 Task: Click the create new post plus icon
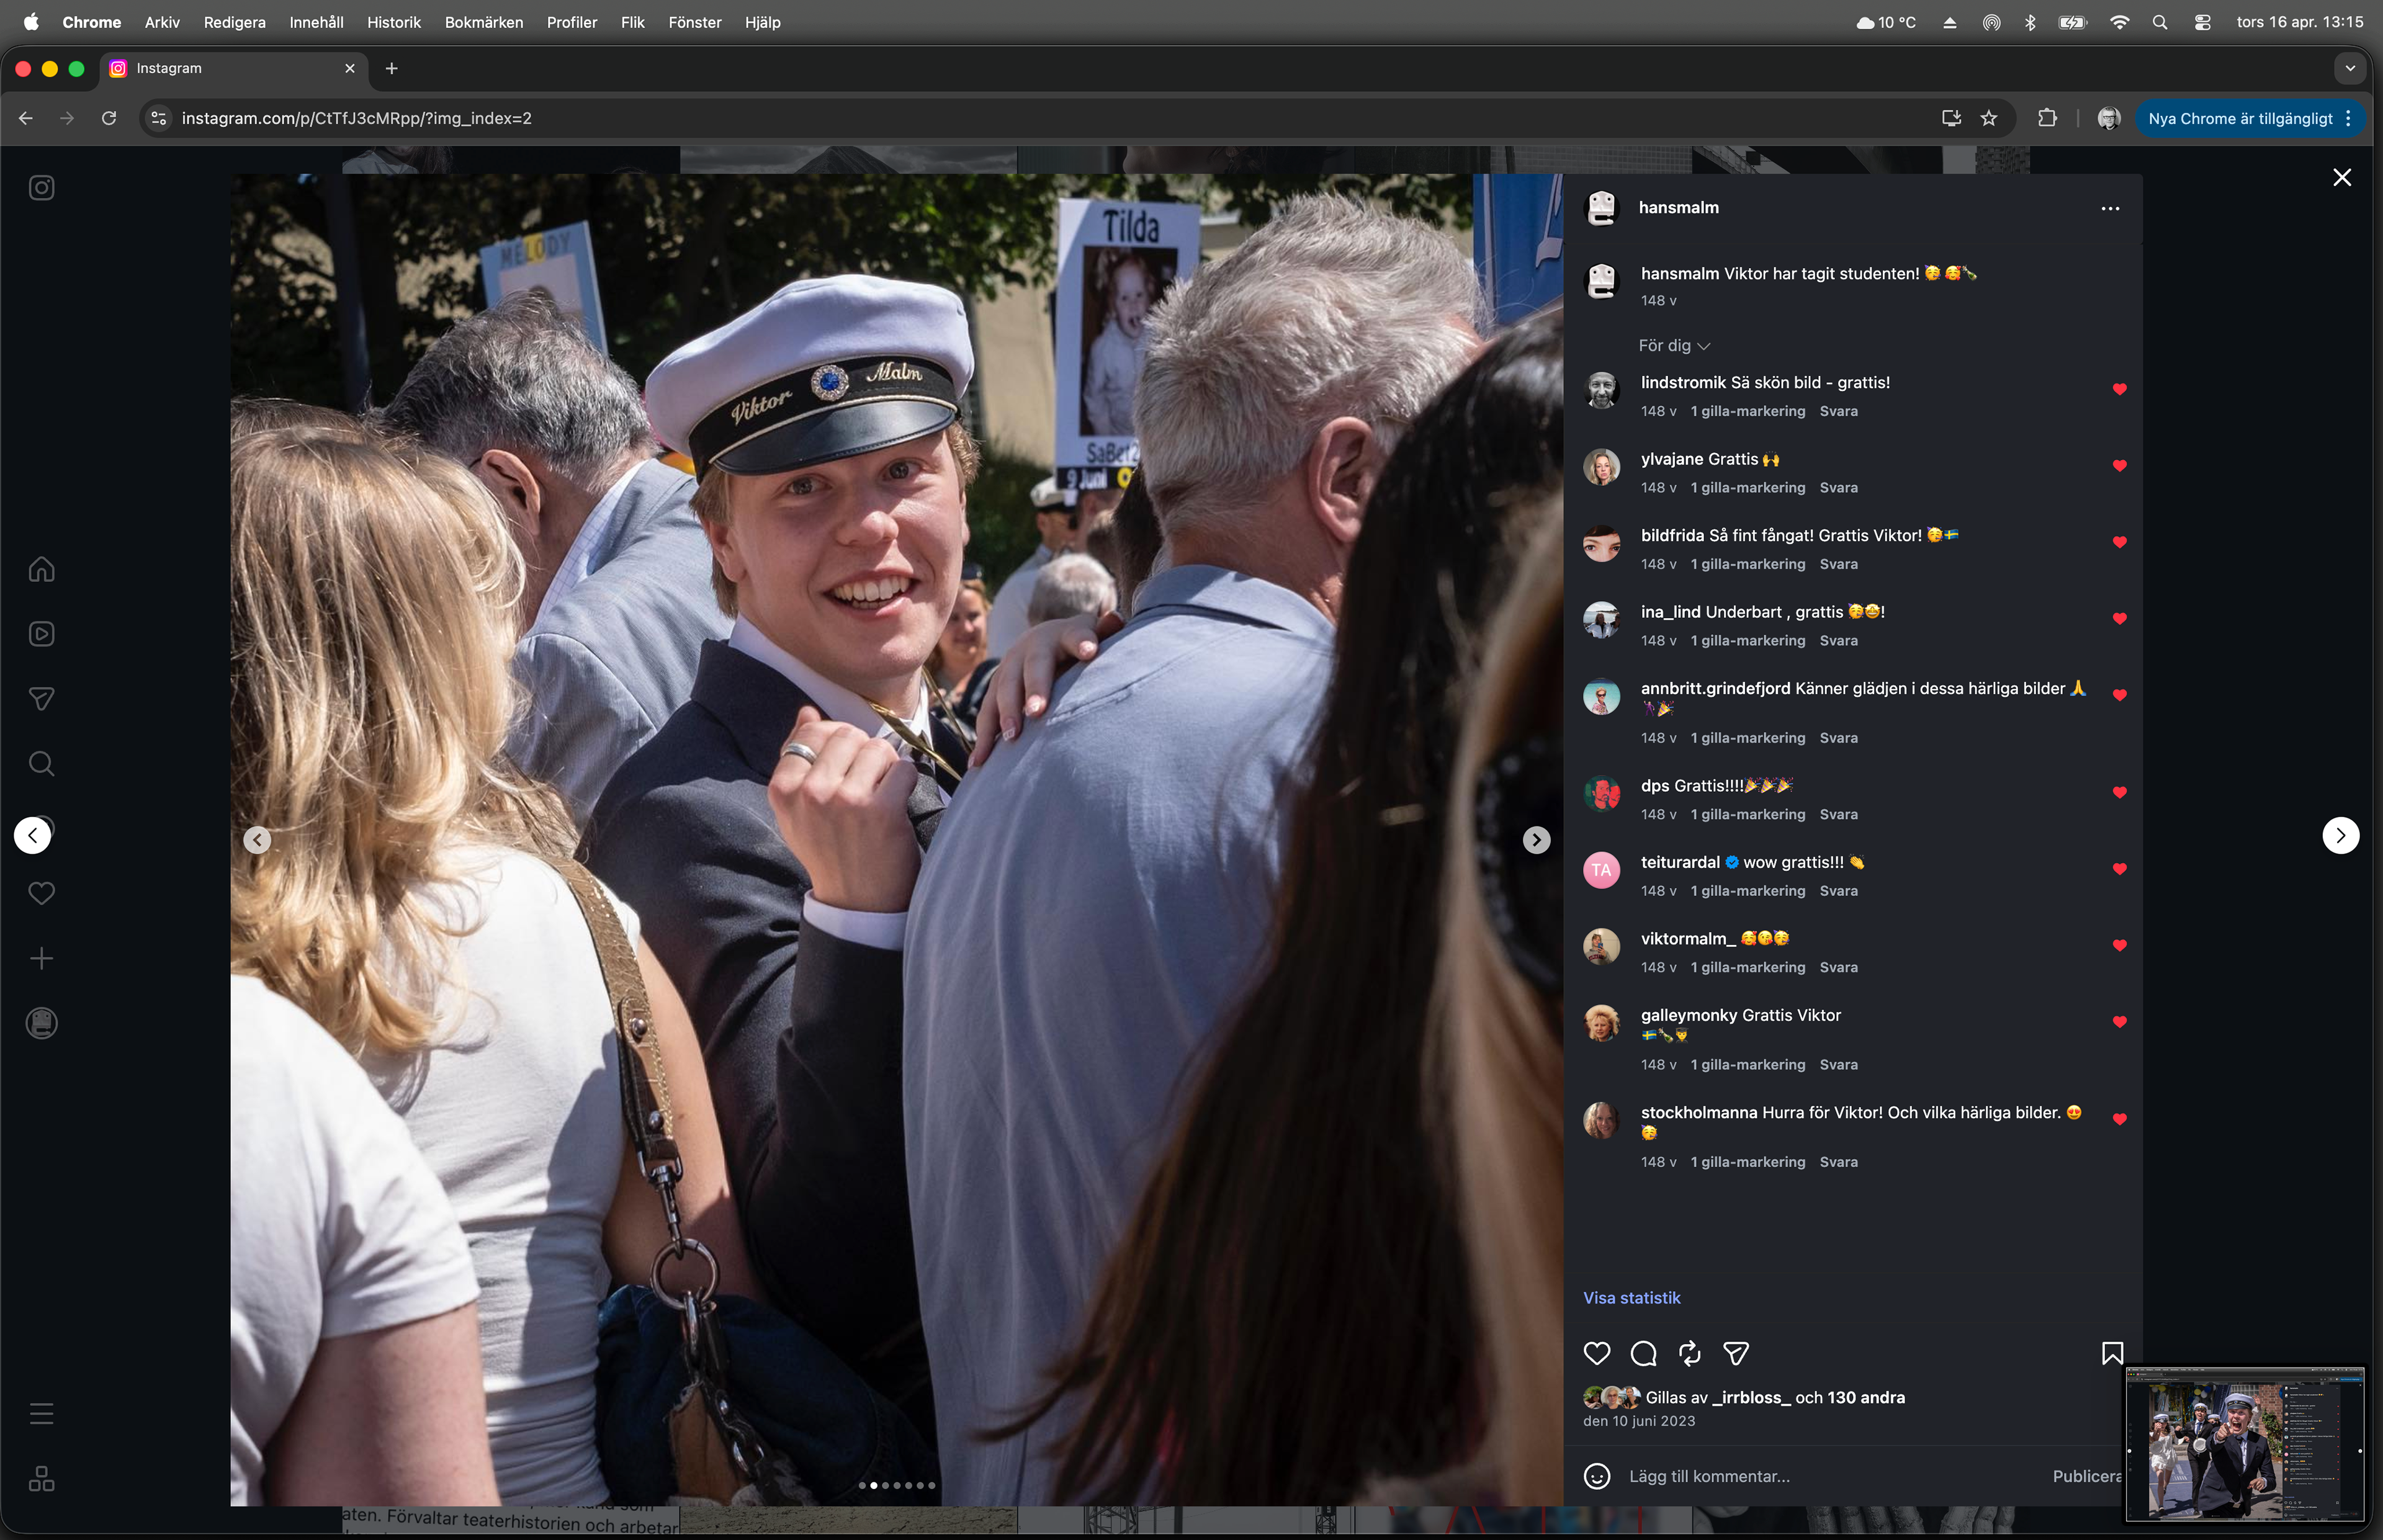41,959
